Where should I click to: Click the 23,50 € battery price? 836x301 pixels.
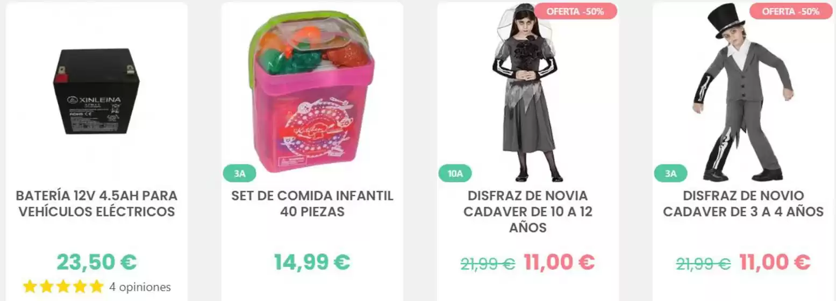point(97,262)
